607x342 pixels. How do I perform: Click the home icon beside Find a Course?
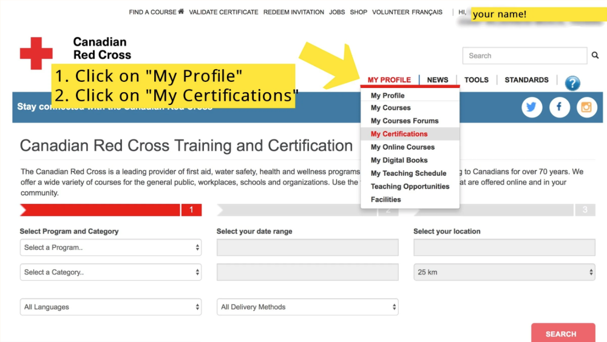coord(181,12)
